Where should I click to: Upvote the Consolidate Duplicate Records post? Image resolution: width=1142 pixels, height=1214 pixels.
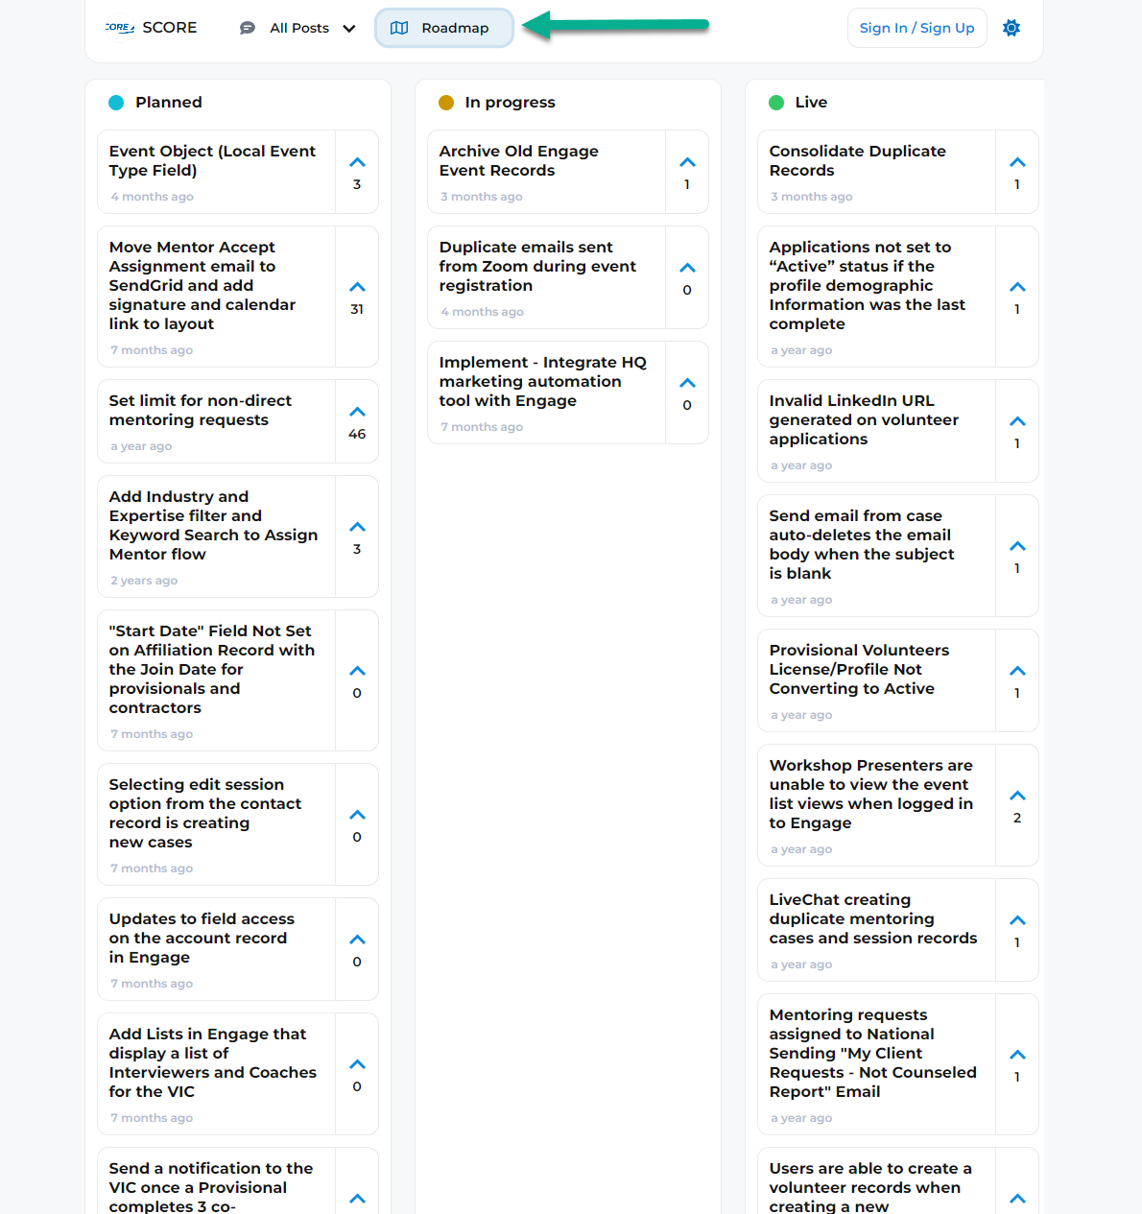point(1017,162)
